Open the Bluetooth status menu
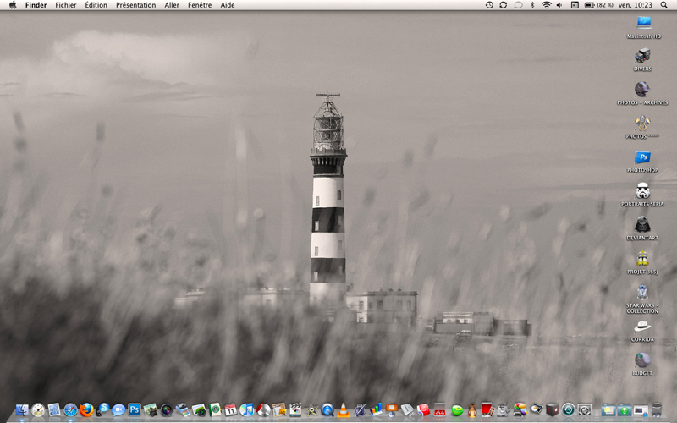677x423 pixels. (x=532, y=5)
